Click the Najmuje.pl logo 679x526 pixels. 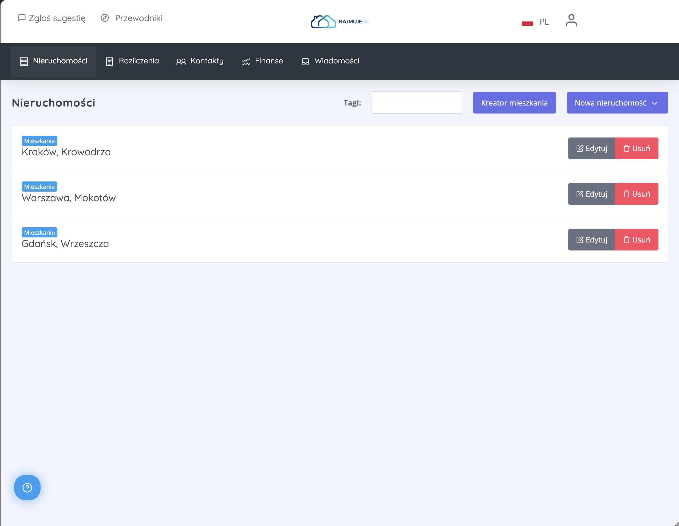(x=340, y=21)
